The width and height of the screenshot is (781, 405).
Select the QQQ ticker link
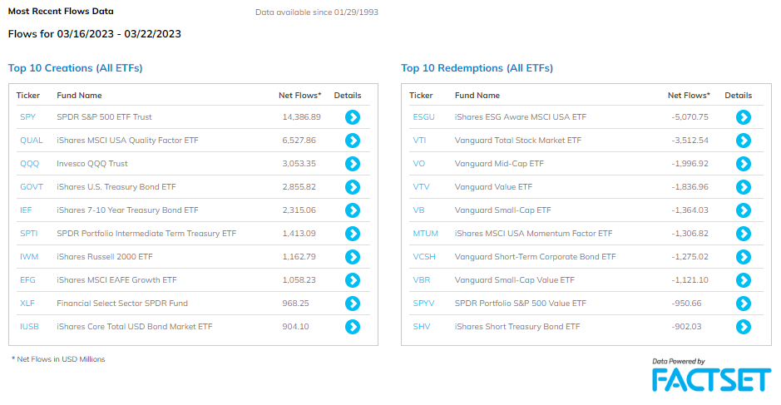(x=29, y=163)
